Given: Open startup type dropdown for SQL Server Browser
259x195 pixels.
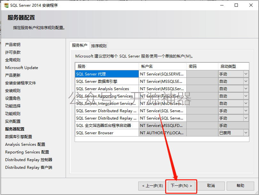Looking at the screenshot, I should coord(246,133).
